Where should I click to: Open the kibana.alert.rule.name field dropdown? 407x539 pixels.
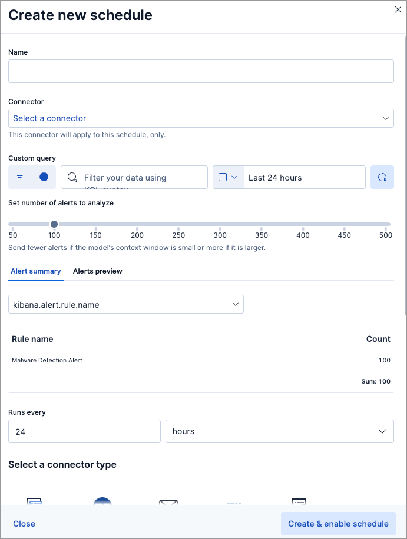(x=125, y=304)
